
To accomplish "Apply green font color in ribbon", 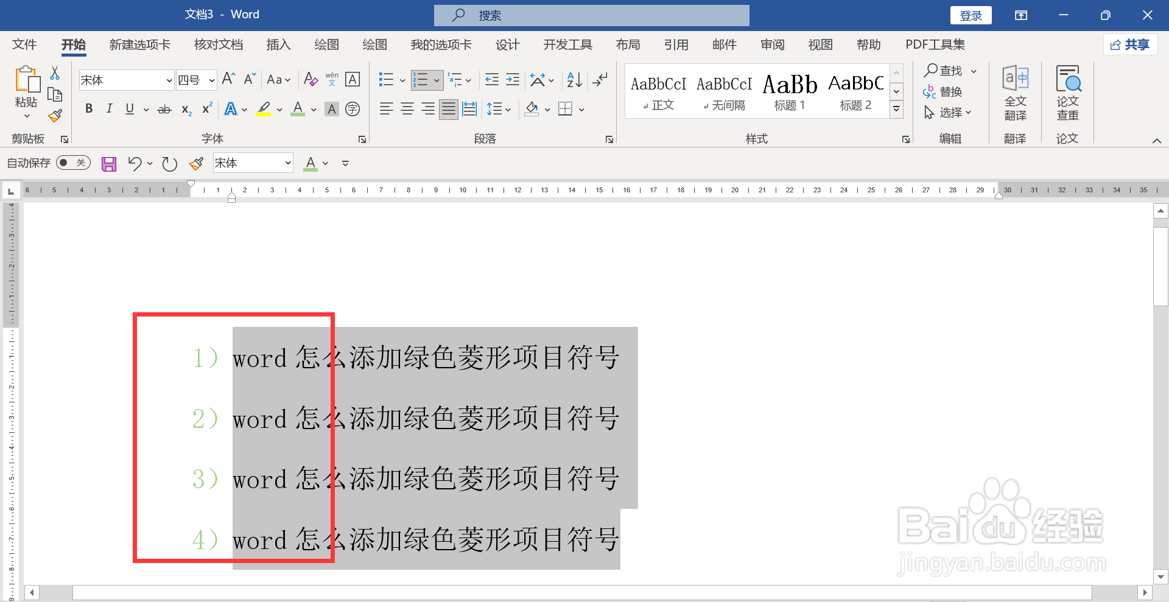I will point(298,110).
